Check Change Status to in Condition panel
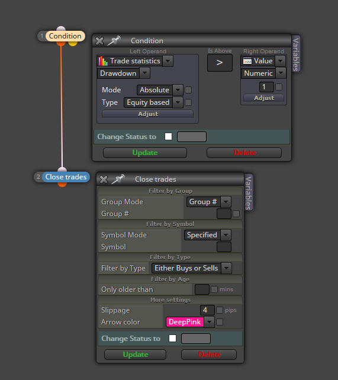 click(x=168, y=137)
